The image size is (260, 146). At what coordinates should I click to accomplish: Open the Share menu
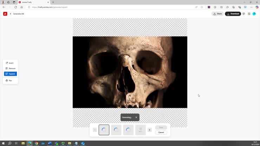pyautogui.click(x=217, y=14)
